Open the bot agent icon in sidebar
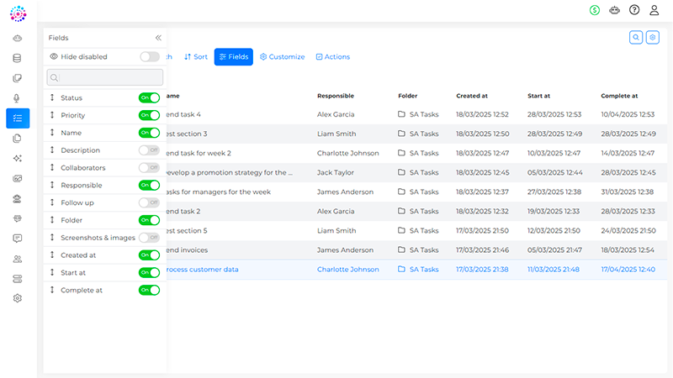 [17, 199]
